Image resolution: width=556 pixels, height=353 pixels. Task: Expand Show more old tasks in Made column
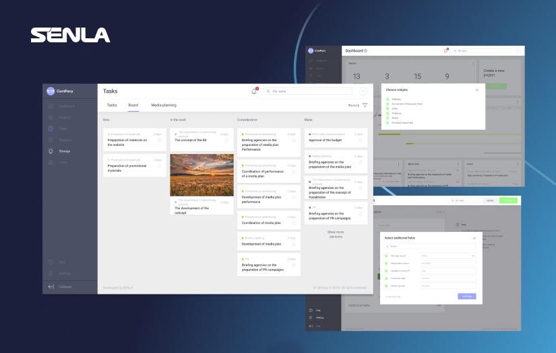[x=335, y=234]
